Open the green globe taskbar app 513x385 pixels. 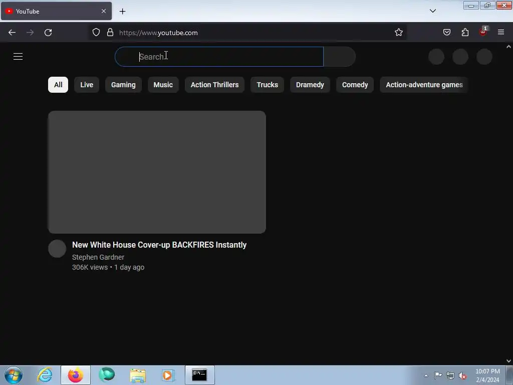(107, 375)
